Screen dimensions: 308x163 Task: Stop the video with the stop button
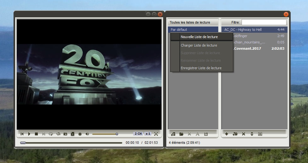coord(36,134)
